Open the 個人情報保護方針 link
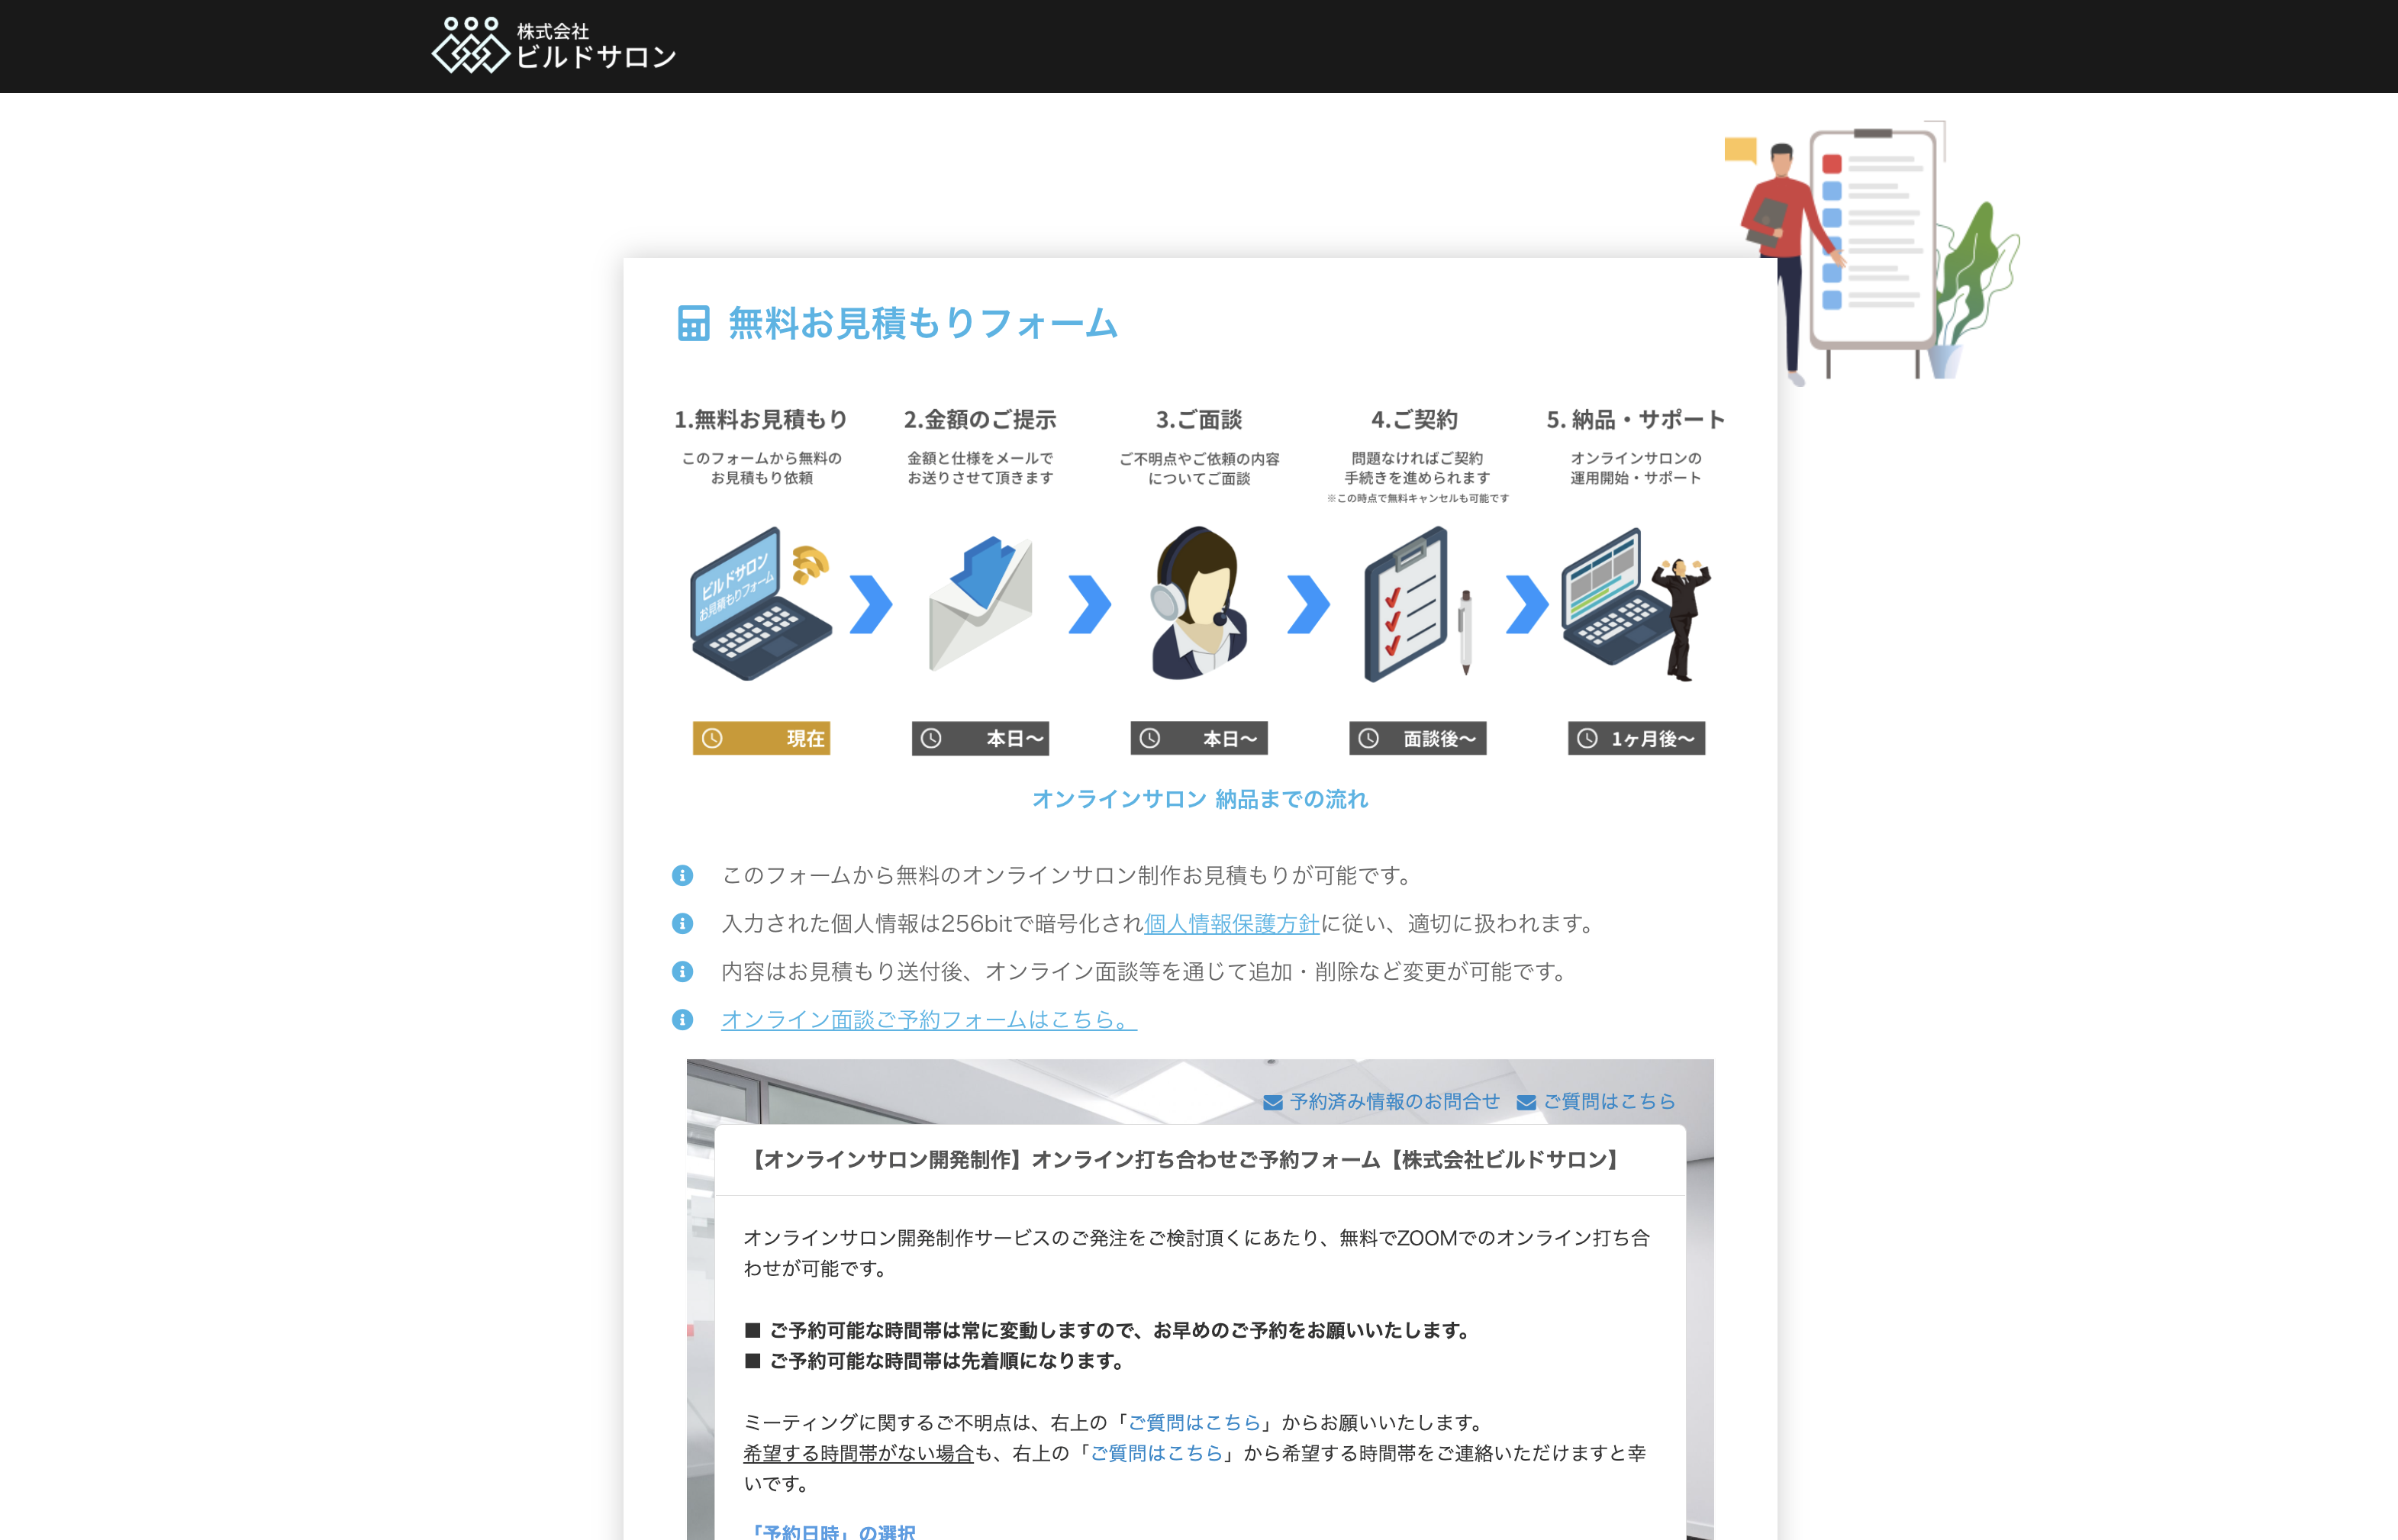Viewport: 2398px width, 1540px height. click(x=1231, y=924)
